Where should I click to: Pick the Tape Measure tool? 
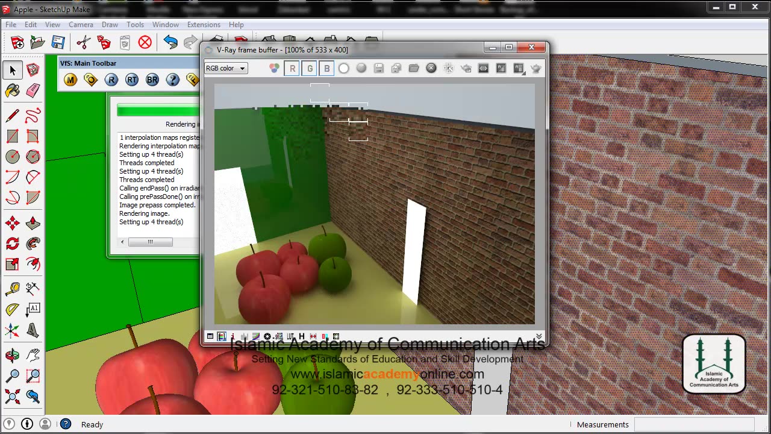click(13, 289)
